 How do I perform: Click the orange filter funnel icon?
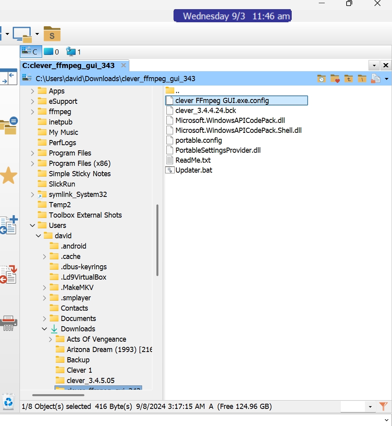pos(383,407)
